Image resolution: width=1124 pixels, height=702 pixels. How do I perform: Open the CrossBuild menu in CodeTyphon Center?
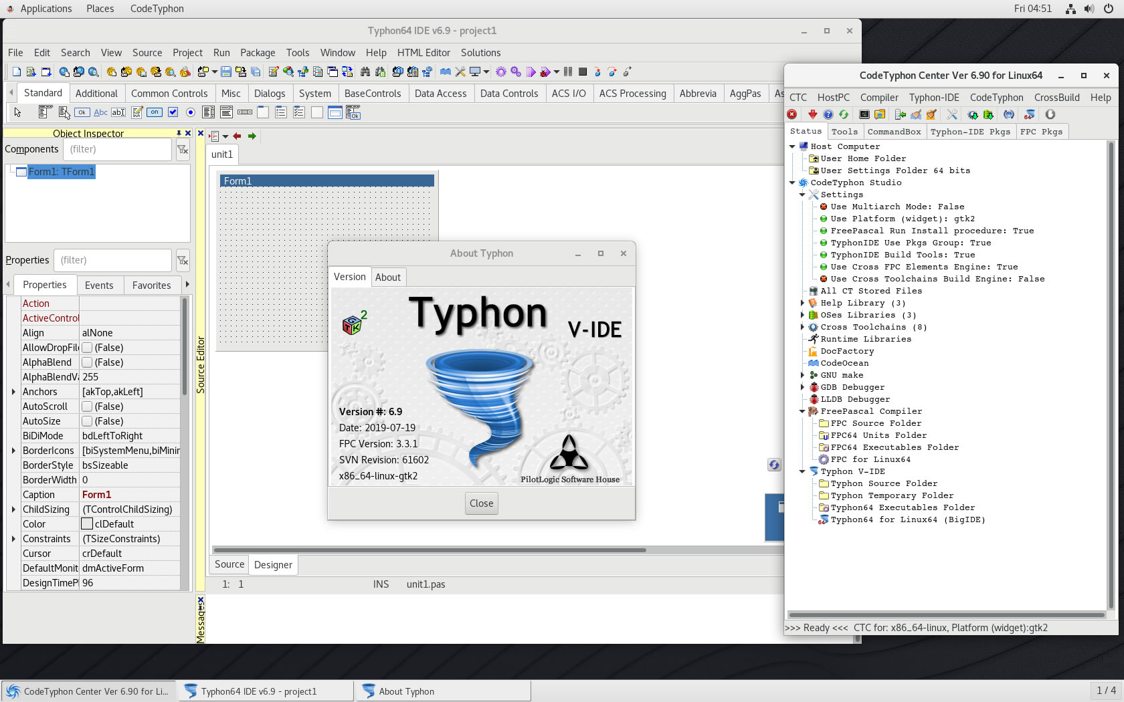1056,97
